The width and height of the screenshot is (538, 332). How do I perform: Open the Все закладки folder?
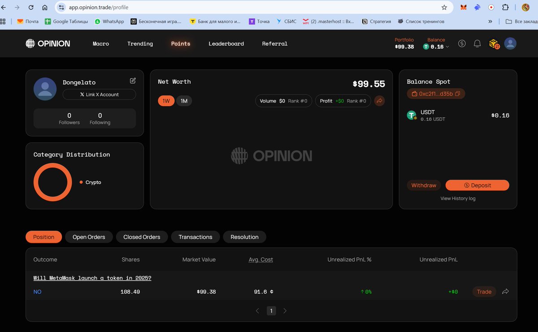[521, 21]
